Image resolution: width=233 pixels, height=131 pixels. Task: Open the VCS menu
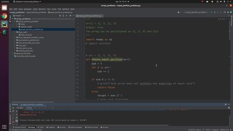(59, 9)
